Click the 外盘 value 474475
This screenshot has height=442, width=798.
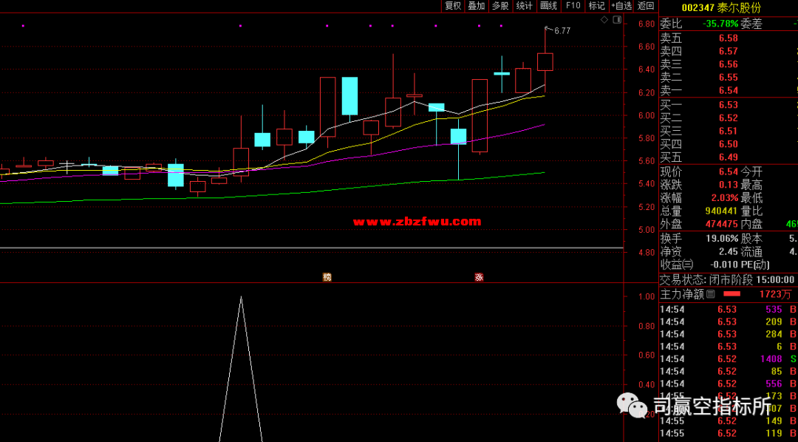[x=721, y=225]
